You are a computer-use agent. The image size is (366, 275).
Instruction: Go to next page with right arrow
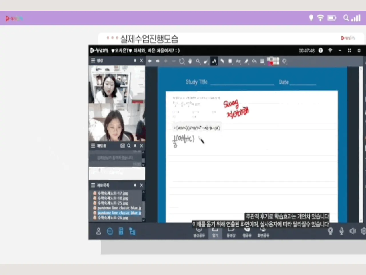click(x=158, y=61)
